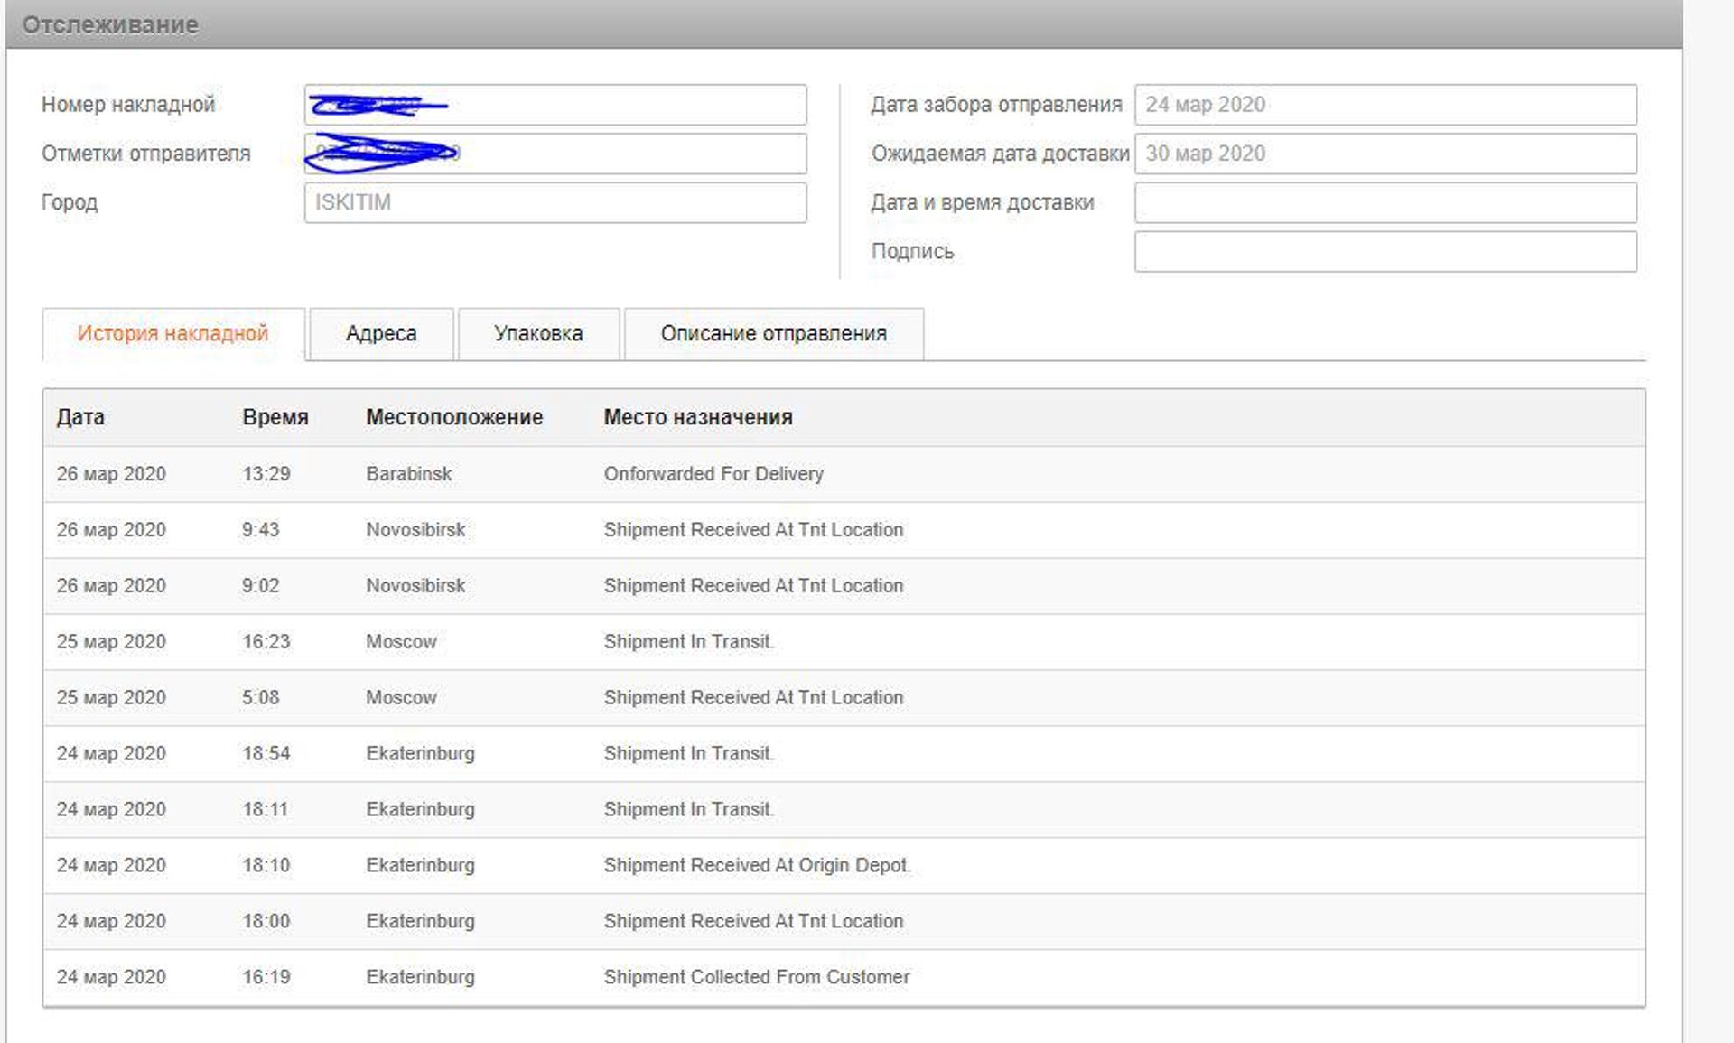Screen dimensions: 1734x1043
Task: Click the Barabinsk location cell
Action: pyautogui.click(x=408, y=474)
